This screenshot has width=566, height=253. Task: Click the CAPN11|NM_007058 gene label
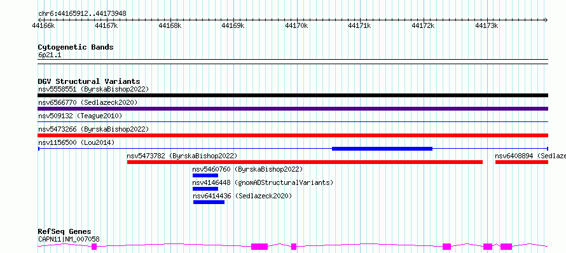pyautogui.click(x=69, y=239)
